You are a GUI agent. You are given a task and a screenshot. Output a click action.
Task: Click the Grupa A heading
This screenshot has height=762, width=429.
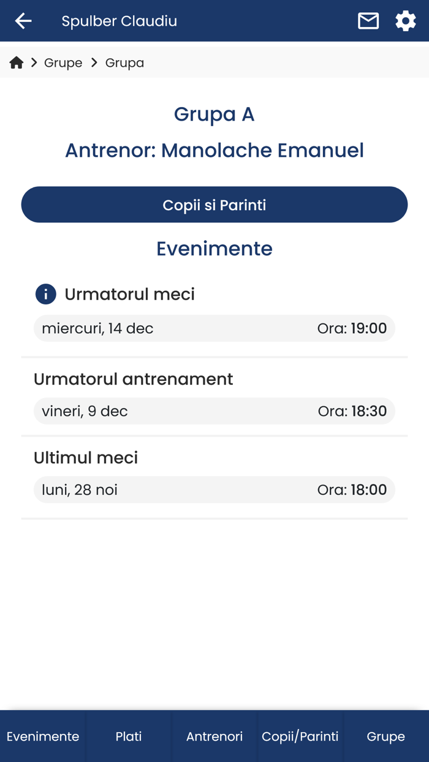click(x=214, y=114)
